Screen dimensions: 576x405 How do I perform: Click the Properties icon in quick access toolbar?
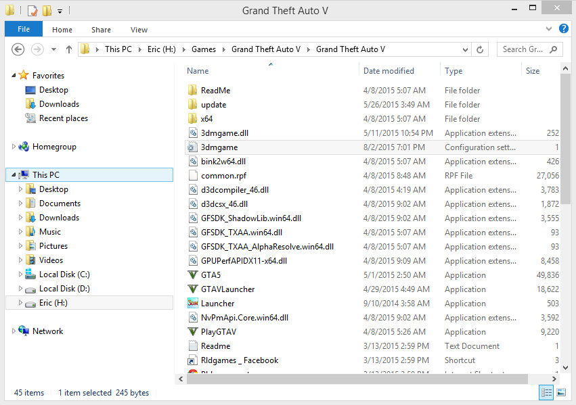pos(32,11)
